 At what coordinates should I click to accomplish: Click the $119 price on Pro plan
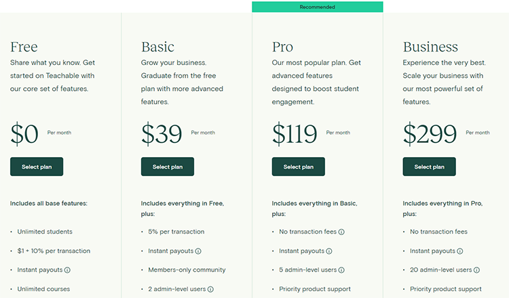[295, 133]
